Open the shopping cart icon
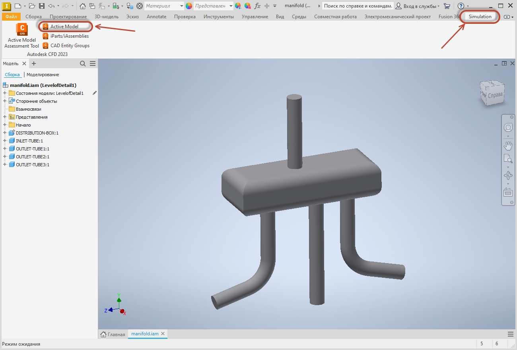 coord(447,6)
